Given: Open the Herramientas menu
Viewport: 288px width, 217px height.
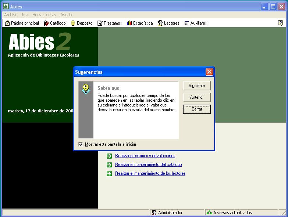Looking at the screenshot, I should 44,15.
